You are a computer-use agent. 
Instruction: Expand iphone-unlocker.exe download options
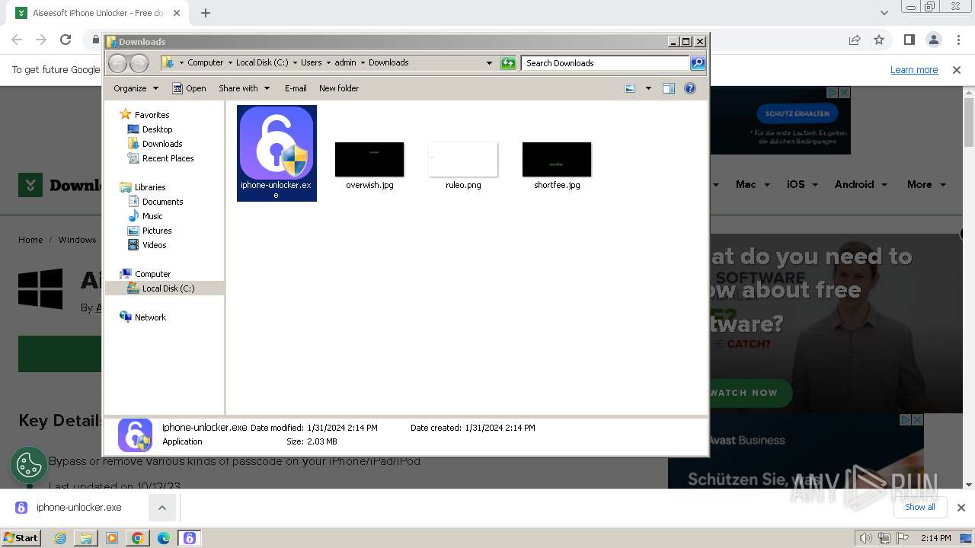click(162, 508)
